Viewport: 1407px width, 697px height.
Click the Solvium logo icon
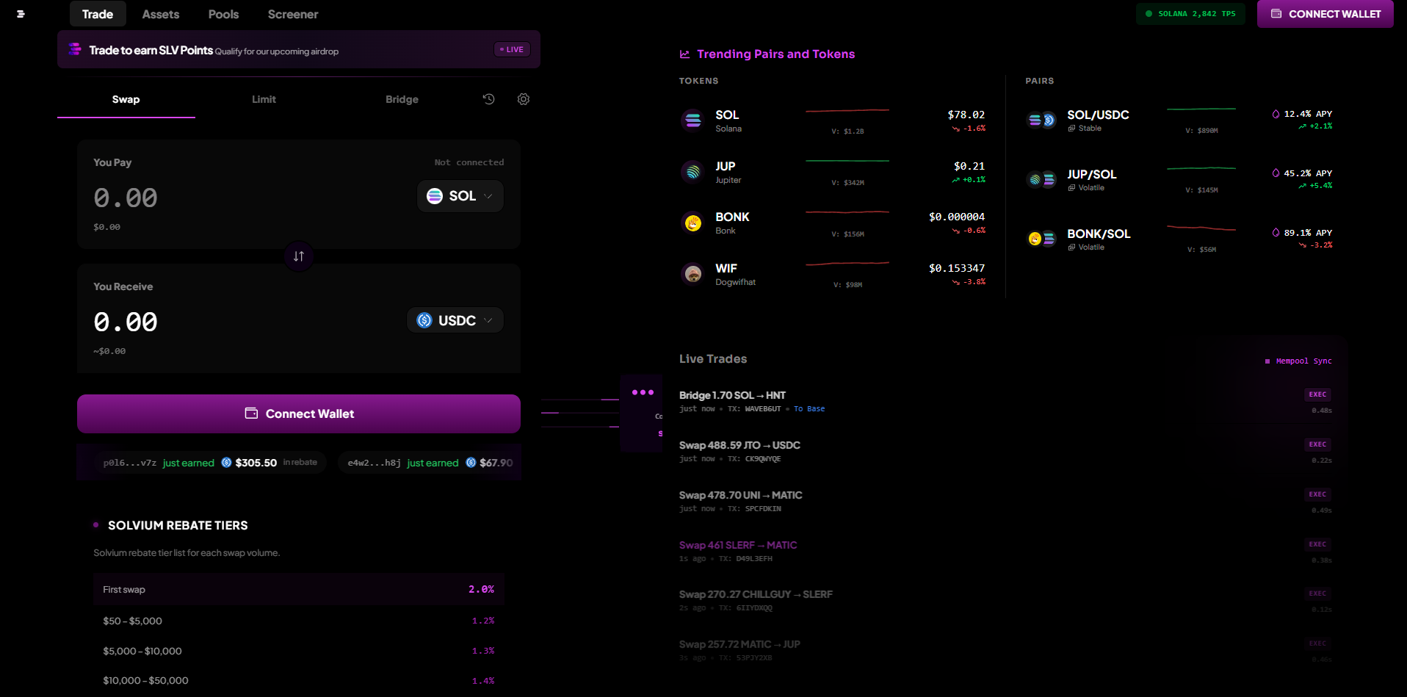pyautogui.click(x=21, y=14)
